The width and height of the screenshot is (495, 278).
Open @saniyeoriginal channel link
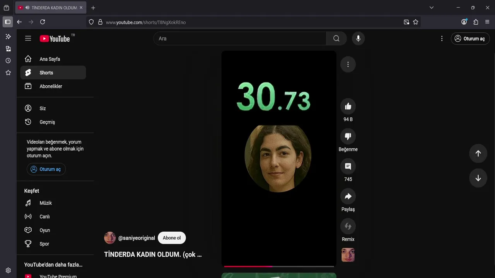pyautogui.click(x=137, y=238)
